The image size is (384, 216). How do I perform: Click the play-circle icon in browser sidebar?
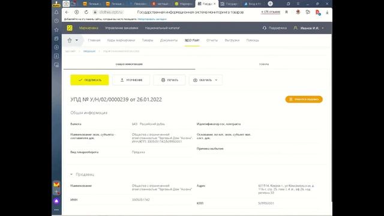pyautogui.click(x=56, y=47)
